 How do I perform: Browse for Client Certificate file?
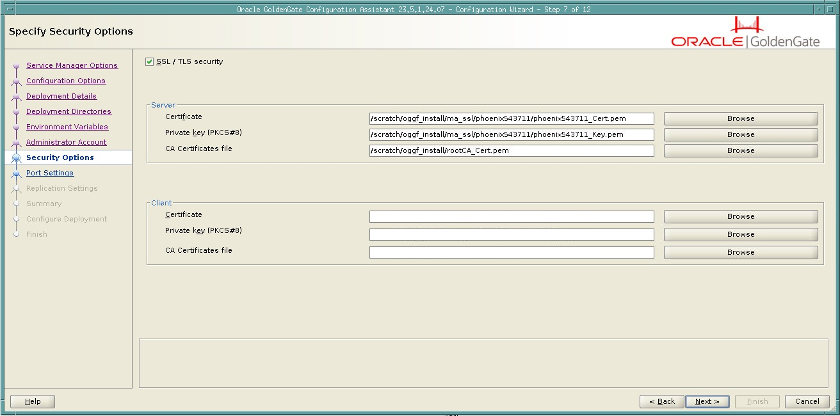(741, 216)
